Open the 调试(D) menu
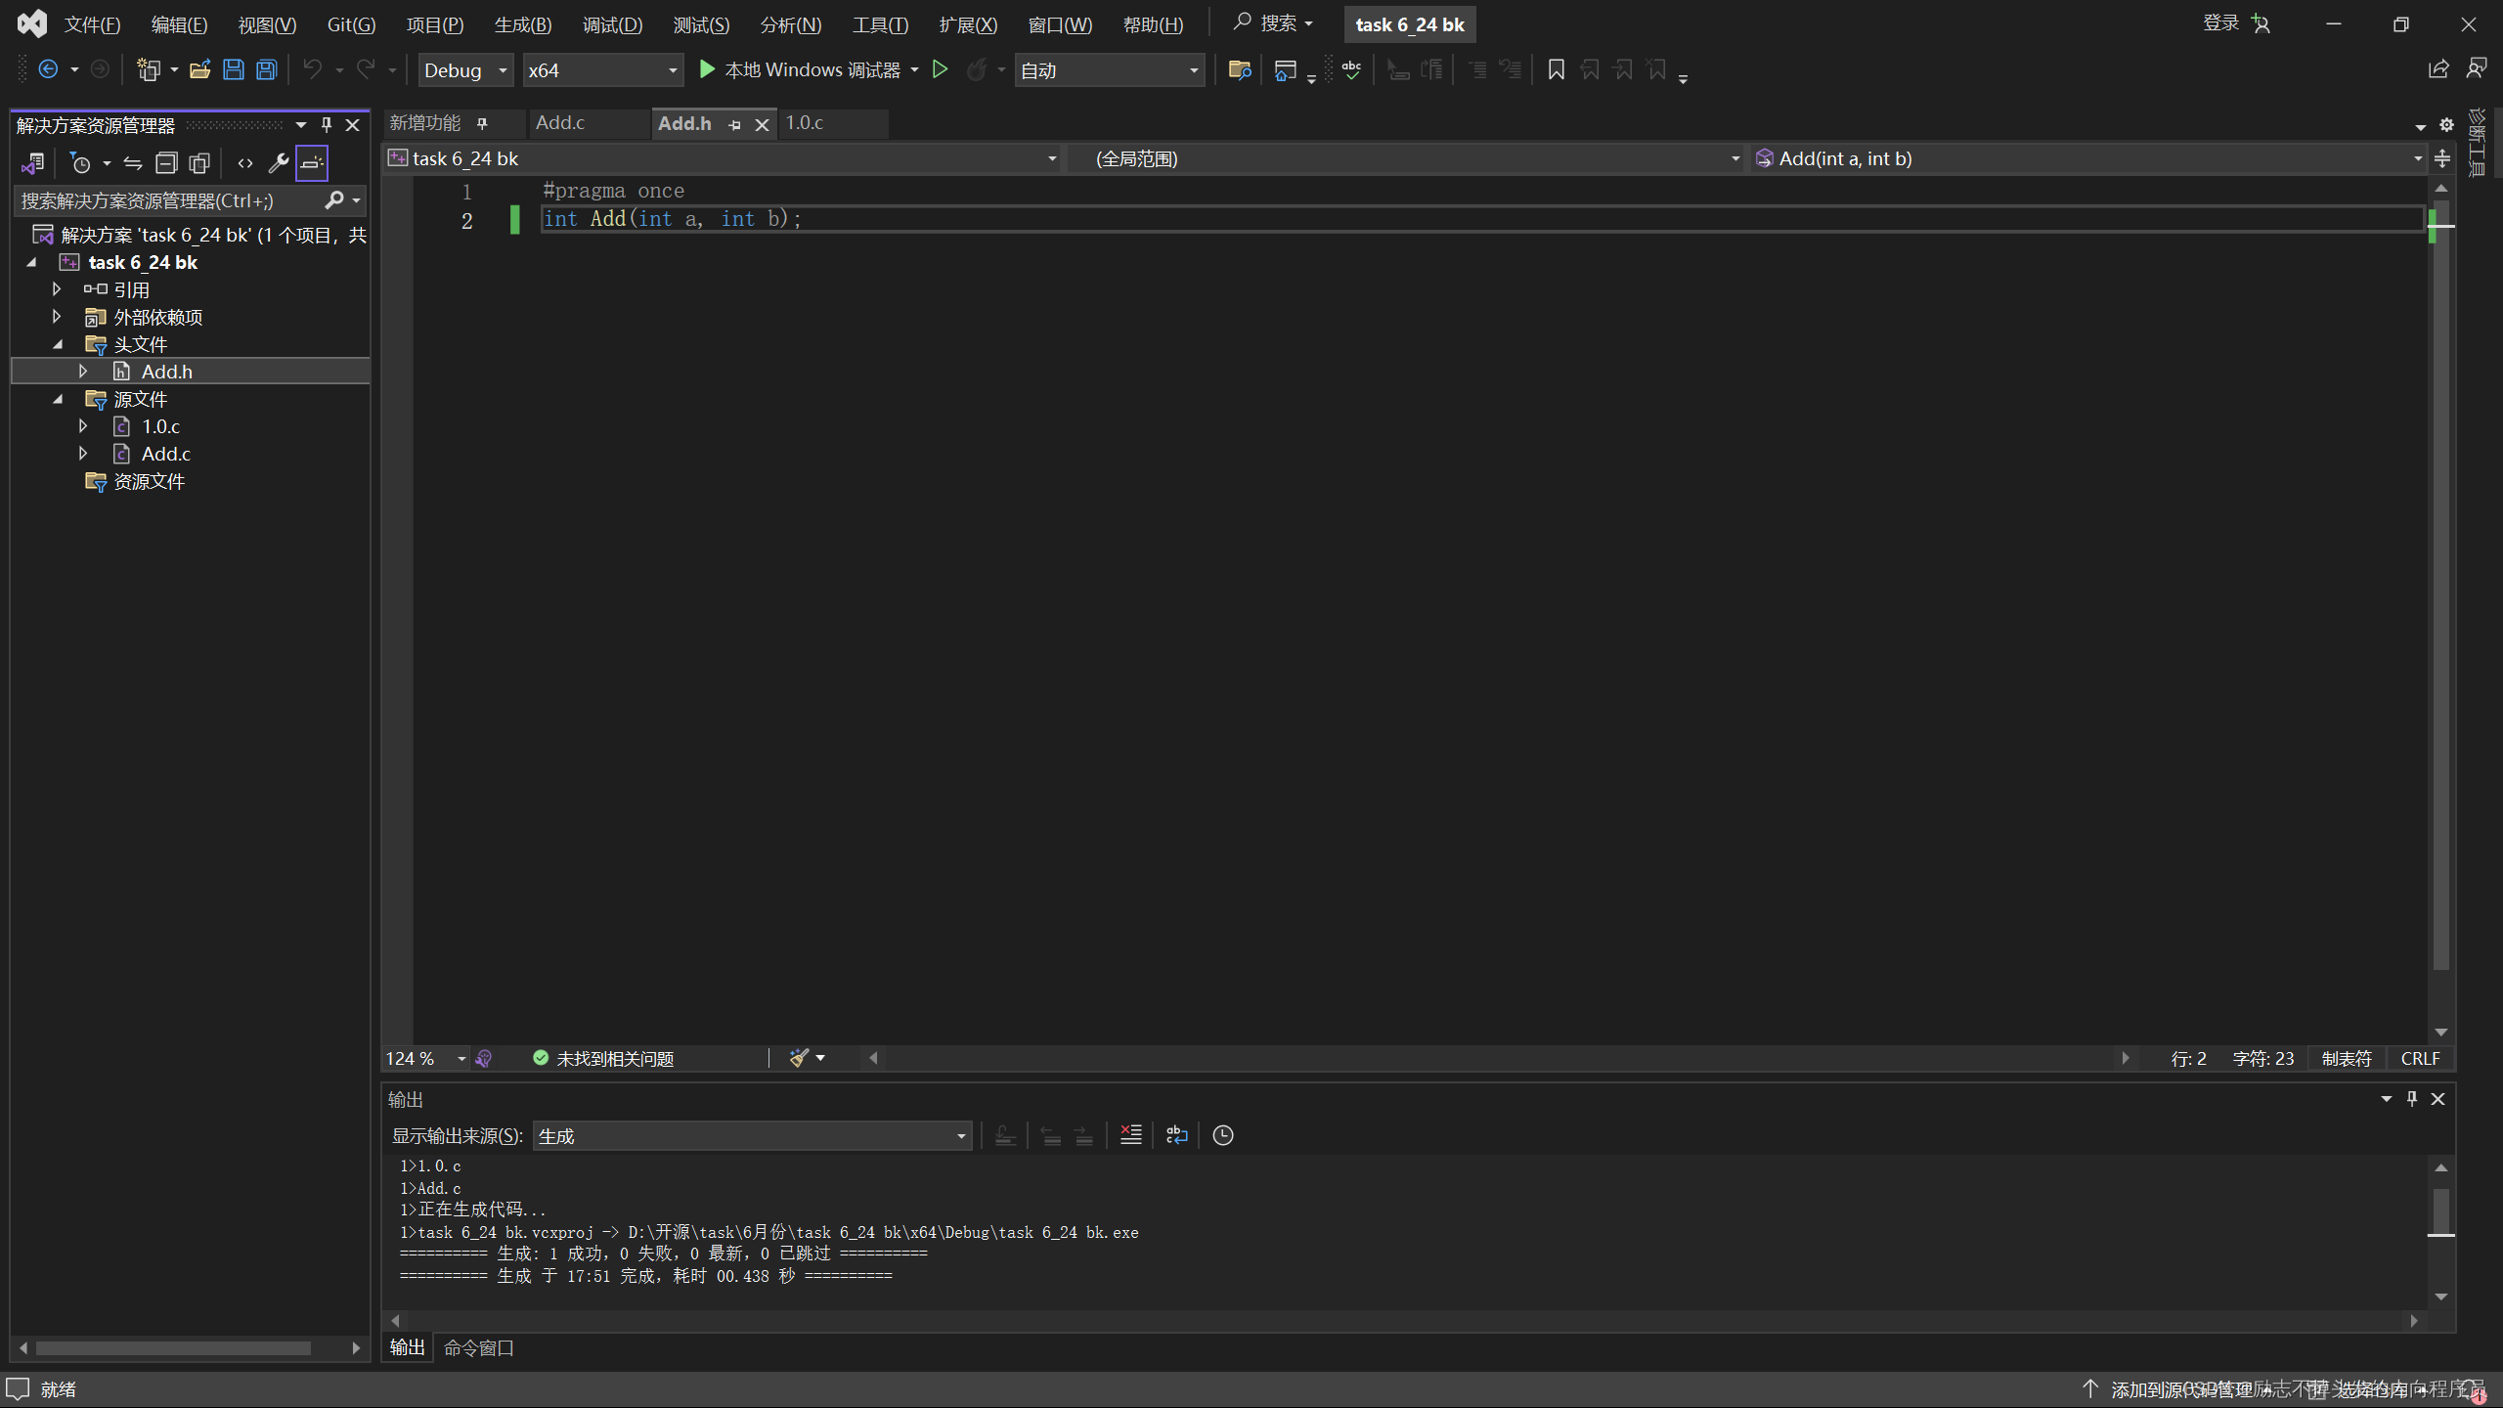The height and width of the screenshot is (1408, 2503). [x=612, y=24]
